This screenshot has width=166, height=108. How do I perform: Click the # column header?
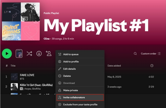click(x=7, y=66)
